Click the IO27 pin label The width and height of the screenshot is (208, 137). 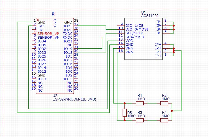point(42,64)
